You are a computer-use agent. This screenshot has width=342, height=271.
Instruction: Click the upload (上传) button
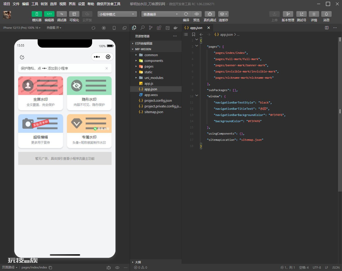tap(275, 14)
